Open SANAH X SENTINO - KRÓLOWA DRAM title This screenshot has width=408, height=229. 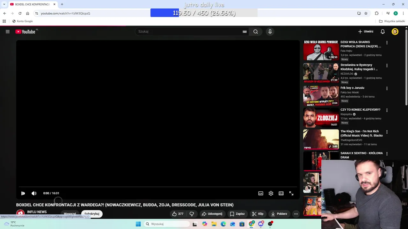click(361, 155)
